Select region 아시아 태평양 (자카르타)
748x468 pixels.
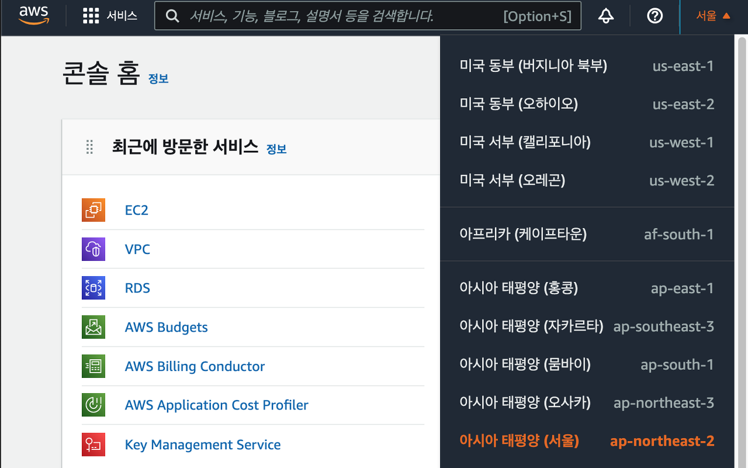click(x=587, y=326)
